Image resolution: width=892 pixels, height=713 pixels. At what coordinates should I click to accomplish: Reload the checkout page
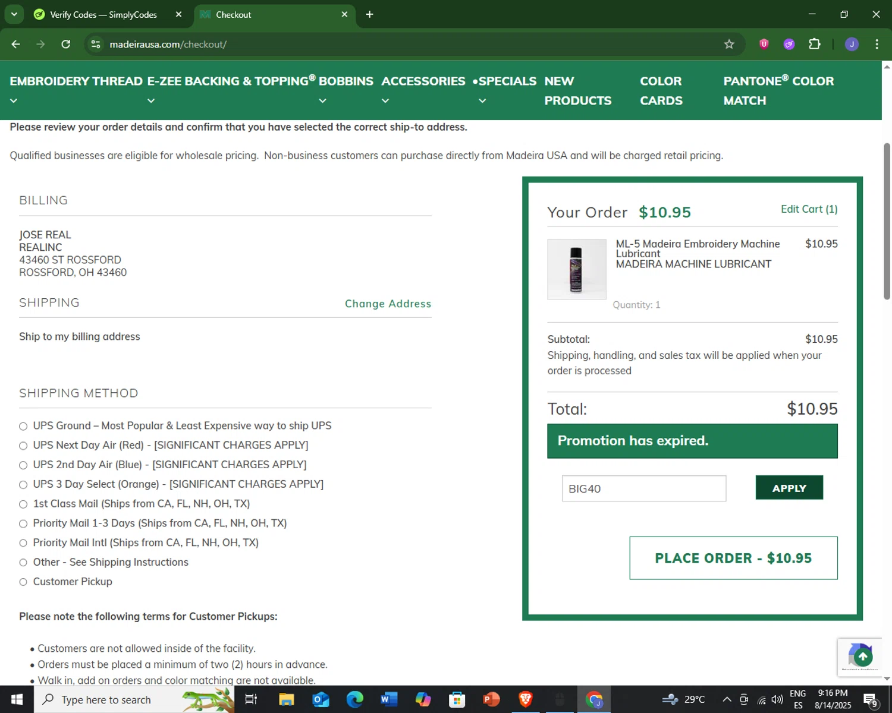coord(66,44)
